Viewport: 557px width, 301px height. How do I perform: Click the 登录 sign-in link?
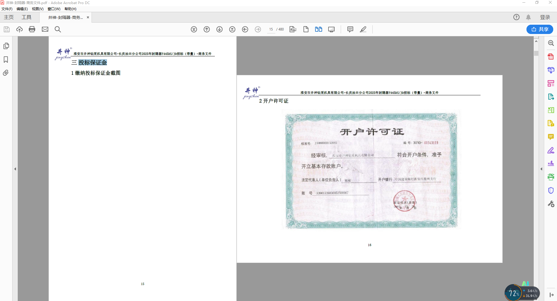[545, 17]
